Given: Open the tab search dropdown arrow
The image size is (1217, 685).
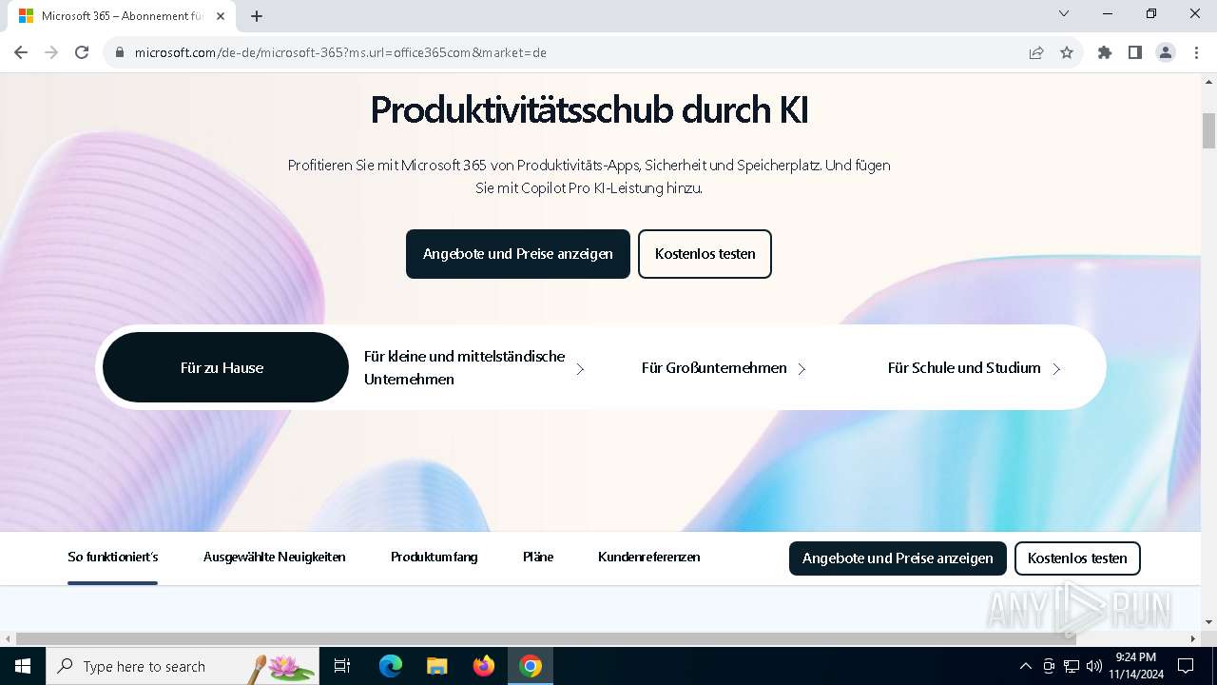Looking at the screenshot, I should (1064, 13).
